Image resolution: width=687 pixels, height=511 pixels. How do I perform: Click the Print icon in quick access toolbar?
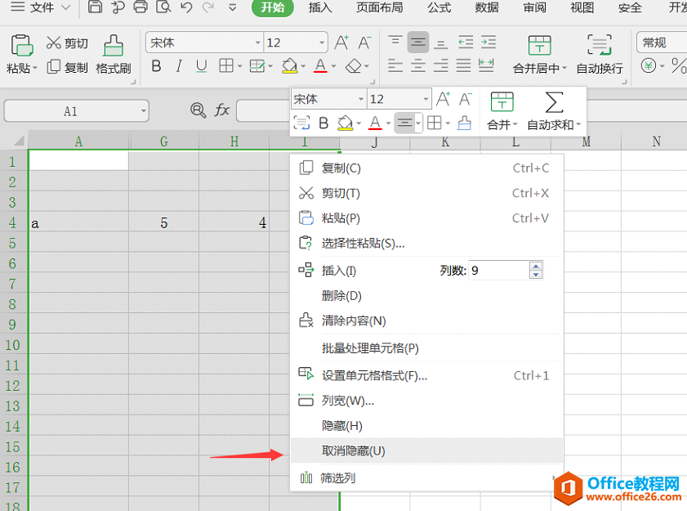[141, 7]
